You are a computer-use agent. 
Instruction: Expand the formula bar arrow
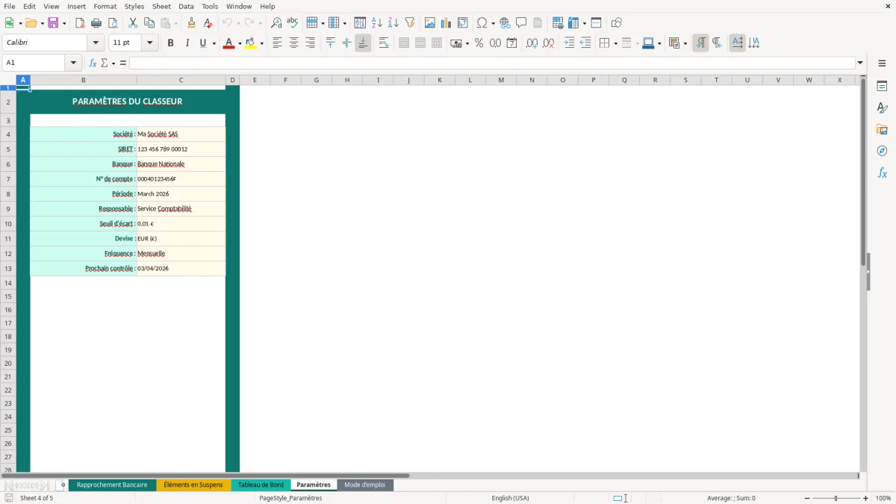(861, 63)
